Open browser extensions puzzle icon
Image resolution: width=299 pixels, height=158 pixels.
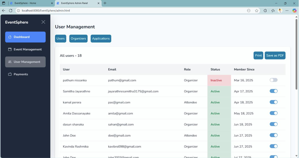click(265, 11)
